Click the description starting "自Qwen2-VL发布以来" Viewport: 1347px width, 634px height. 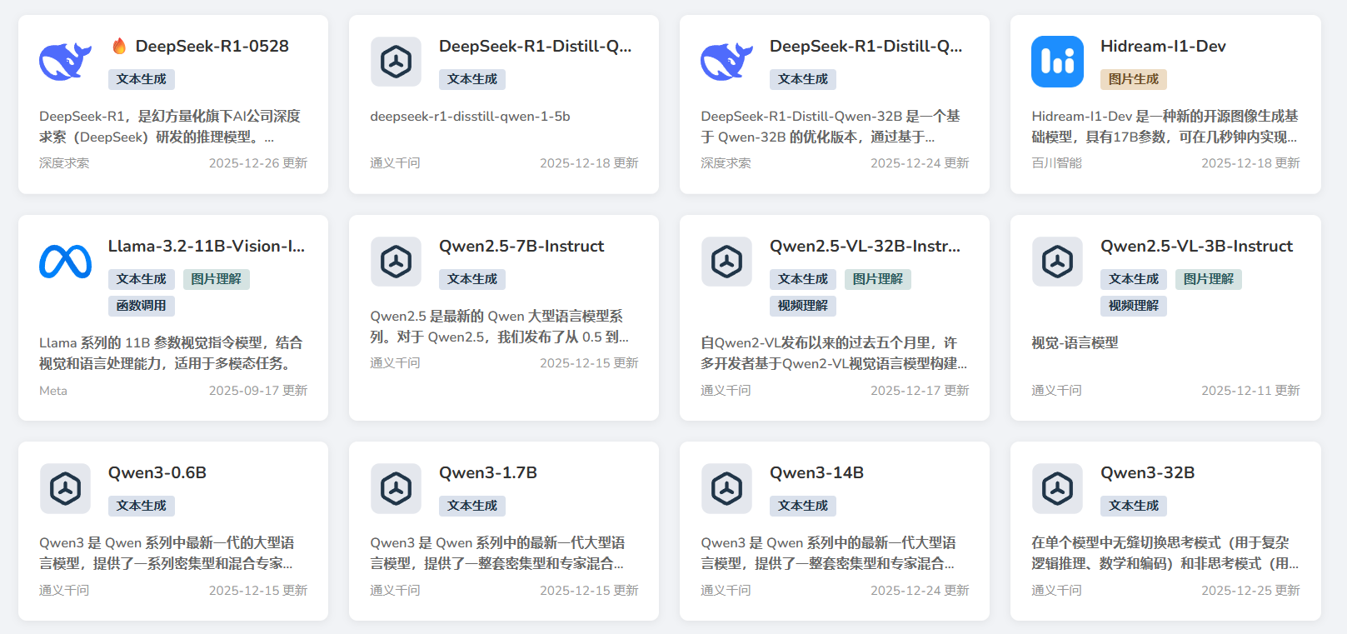[834, 353]
